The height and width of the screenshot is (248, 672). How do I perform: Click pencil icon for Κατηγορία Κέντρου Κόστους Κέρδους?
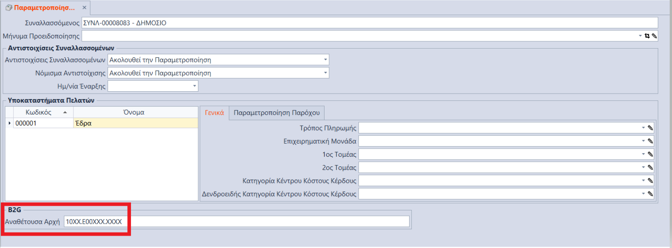tap(650, 181)
